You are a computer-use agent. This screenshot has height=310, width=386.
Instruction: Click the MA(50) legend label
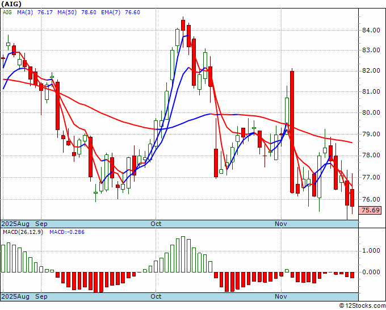point(67,12)
